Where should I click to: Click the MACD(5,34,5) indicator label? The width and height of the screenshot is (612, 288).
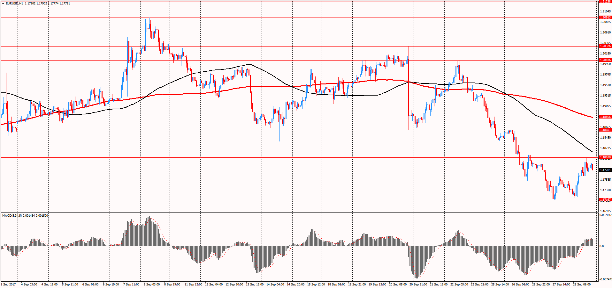(12, 216)
